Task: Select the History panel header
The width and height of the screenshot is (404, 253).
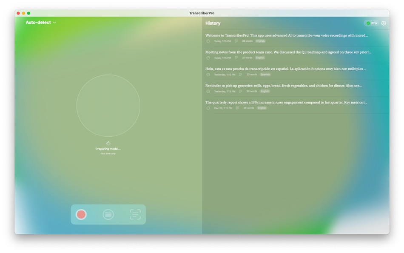Action: [x=213, y=23]
